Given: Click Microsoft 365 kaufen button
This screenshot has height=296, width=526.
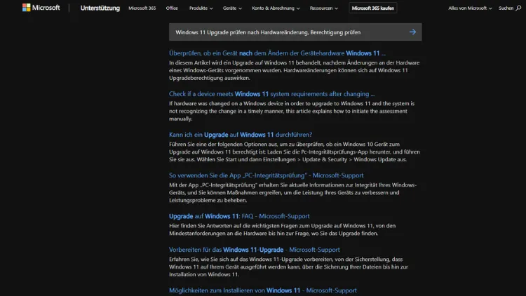Looking at the screenshot, I should tap(373, 8).
